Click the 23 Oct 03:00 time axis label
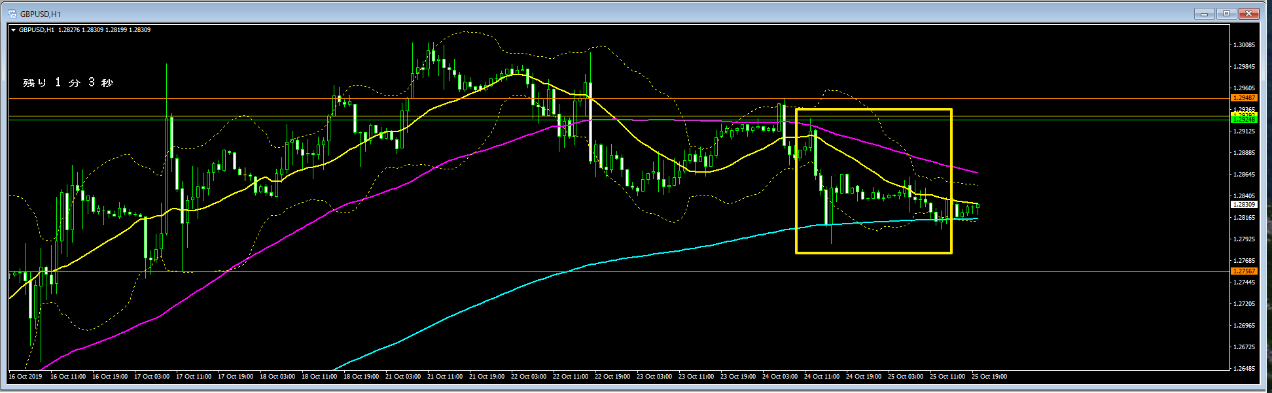Viewport: 1272px width, 393px height. [x=654, y=377]
